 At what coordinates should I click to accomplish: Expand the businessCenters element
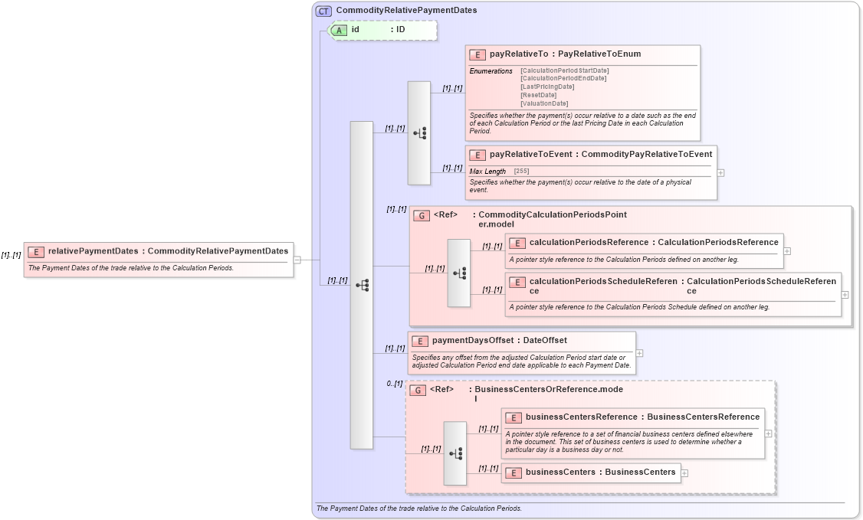684,473
